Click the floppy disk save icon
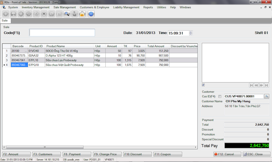 (x=13, y=14)
